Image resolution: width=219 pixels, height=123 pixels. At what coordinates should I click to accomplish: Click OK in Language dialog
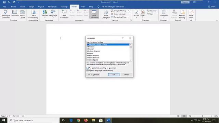(114, 74)
